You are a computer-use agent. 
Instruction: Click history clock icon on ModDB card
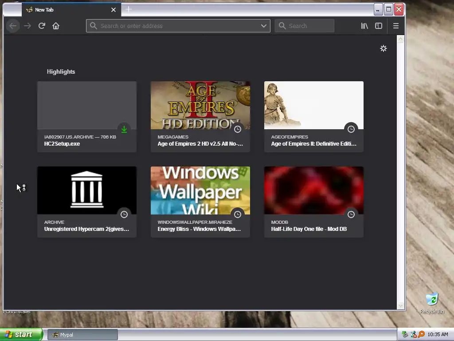(351, 214)
